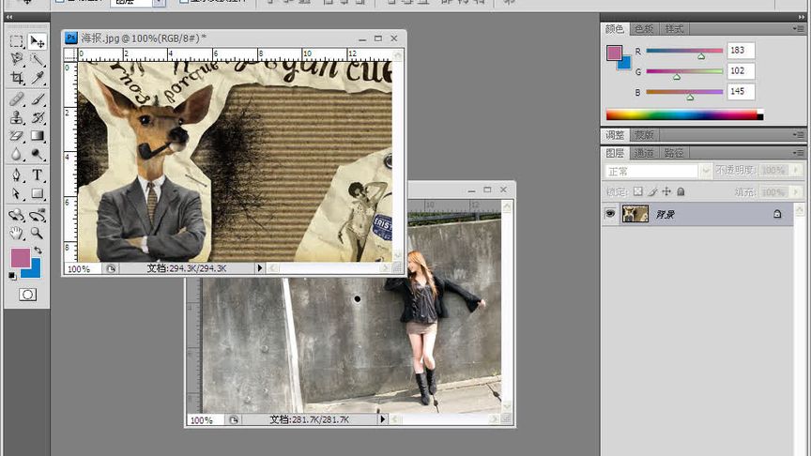Open the Color panel options menu

(x=799, y=30)
